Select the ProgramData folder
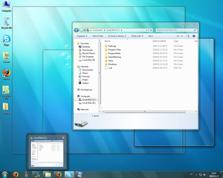Viewport: 223px width, 178px height. coord(113,53)
